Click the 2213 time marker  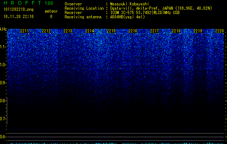coord(68,31)
